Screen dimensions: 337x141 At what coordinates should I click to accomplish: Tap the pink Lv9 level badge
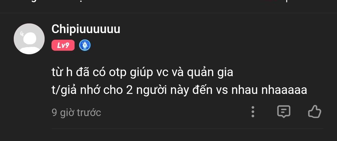click(x=63, y=45)
